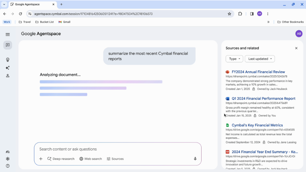Select the Google Agentspace browser tab
The image size is (306, 172).
33,4
